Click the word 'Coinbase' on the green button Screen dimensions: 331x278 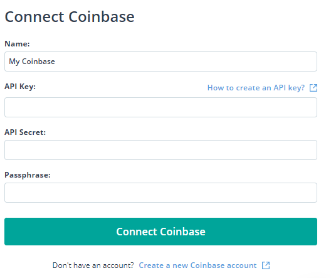(182, 232)
